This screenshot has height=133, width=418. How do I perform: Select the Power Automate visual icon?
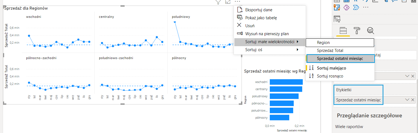click(356, 7)
